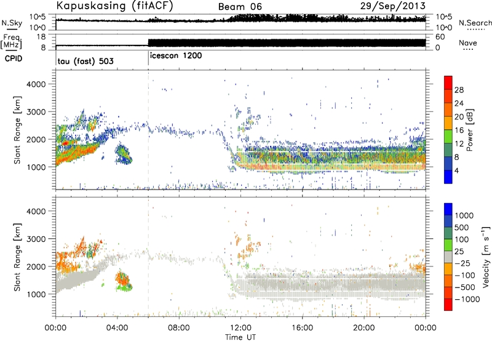492x341 pixels.
Task: Click the 'Freq. [MHz]' legend label
Action: (11, 42)
